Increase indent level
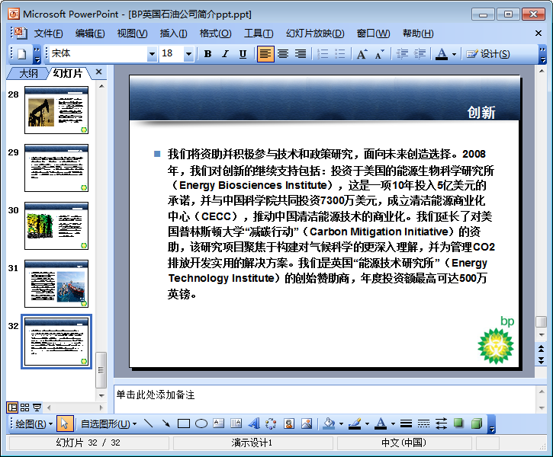553x457 pixels. 420,54
